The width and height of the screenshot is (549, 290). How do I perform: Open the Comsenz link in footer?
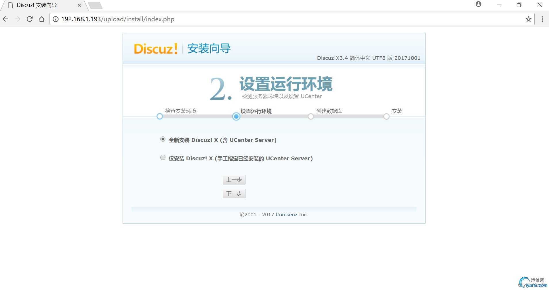coord(287,215)
